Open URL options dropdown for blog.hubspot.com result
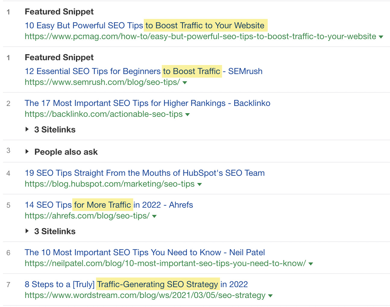The image size is (390, 307). [x=200, y=184]
